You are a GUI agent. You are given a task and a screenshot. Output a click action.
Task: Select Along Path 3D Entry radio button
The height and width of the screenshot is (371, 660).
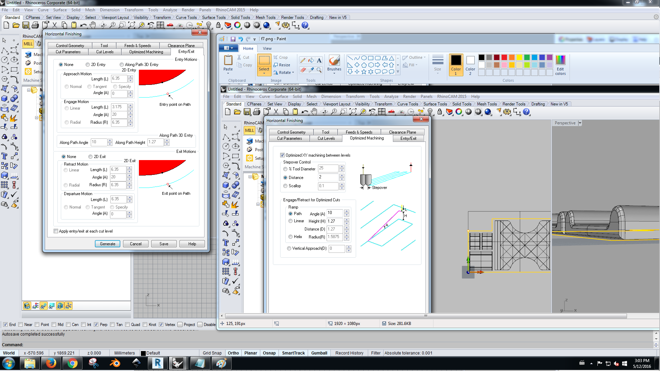click(x=122, y=65)
